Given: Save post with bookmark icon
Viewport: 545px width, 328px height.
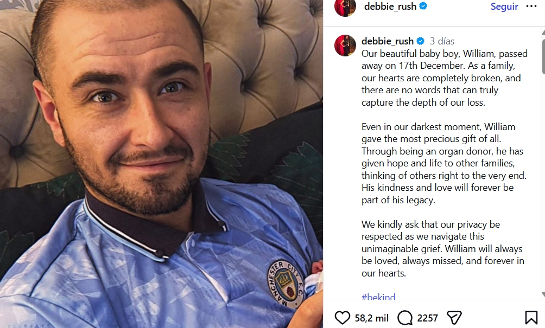Looking at the screenshot, I should click(x=531, y=318).
